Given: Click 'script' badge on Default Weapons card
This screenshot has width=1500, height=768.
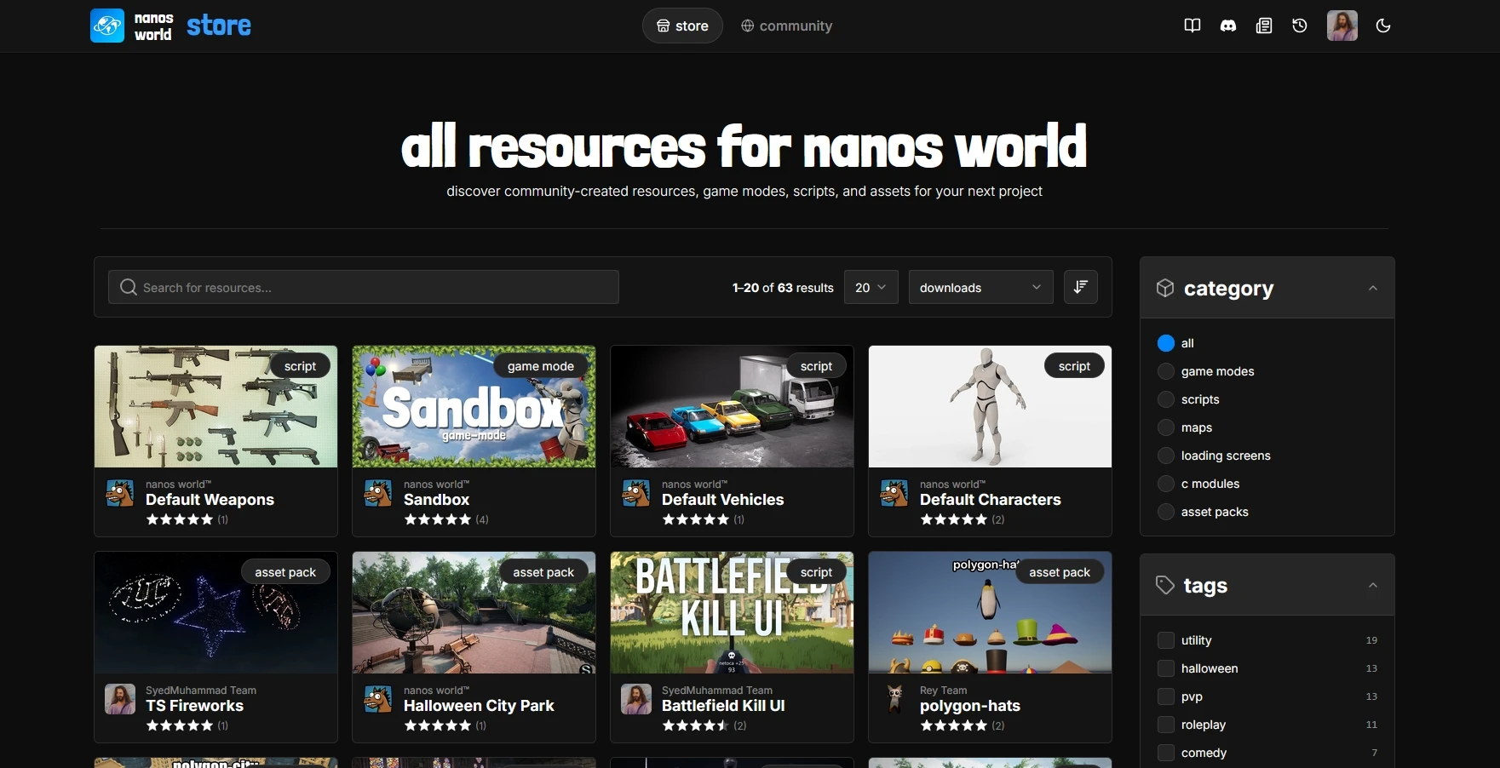Looking at the screenshot, I should [x=300, y=366].
